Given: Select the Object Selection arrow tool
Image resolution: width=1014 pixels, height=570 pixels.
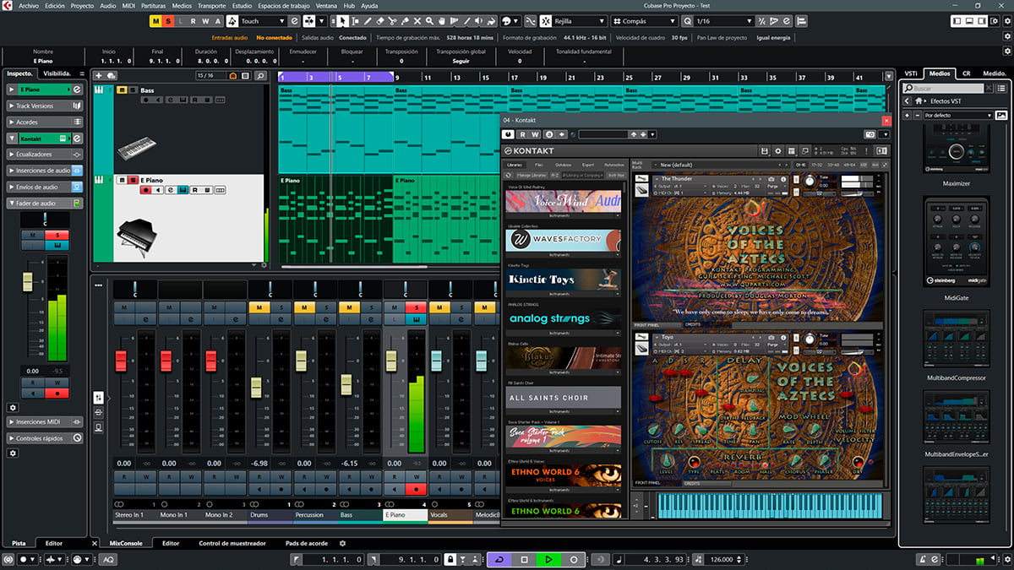Looking at the screenshot, I should [342, 20].
